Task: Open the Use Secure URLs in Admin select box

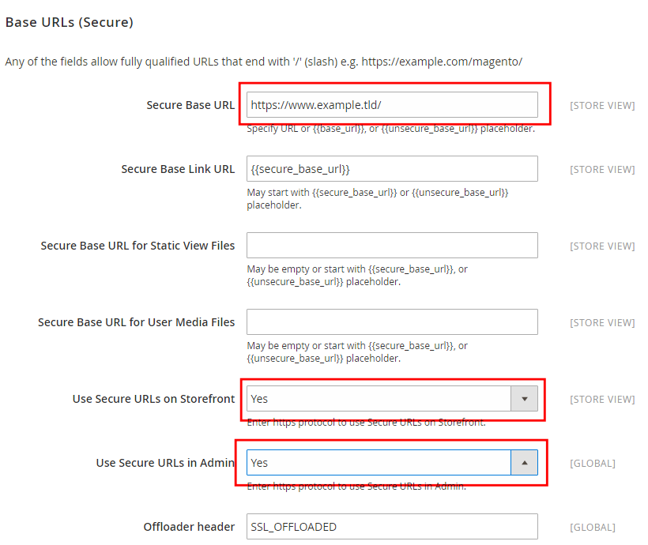Action: coord(379,463)
